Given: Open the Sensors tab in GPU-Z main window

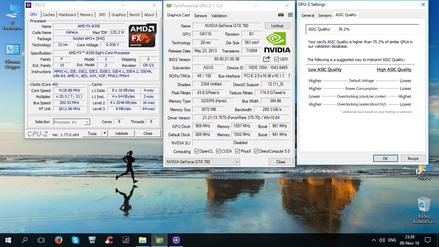Looking at the screenshot, I should (201, 15).
